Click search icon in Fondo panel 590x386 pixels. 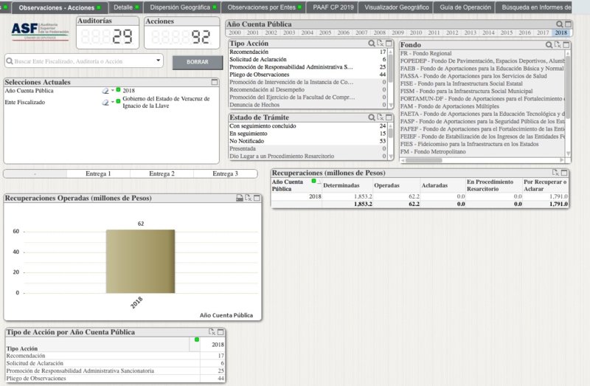(549, 44)
